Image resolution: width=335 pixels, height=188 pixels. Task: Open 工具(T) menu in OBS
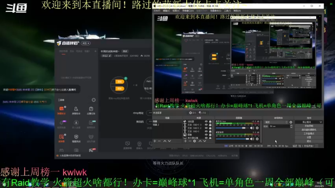[x=227, y=11]
